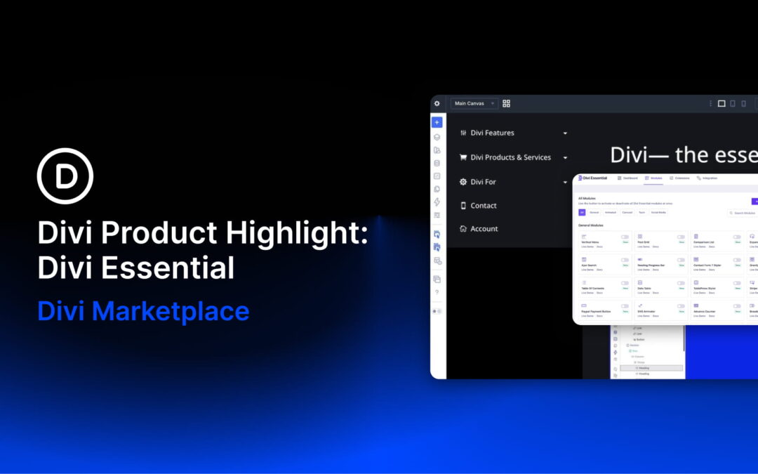Switch to phone view icon
The image size is (758, 474).
(743, 103)
